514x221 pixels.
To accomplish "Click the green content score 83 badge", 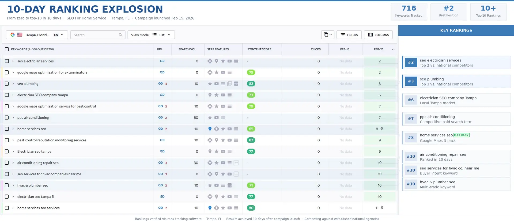I will pos(251,84).
